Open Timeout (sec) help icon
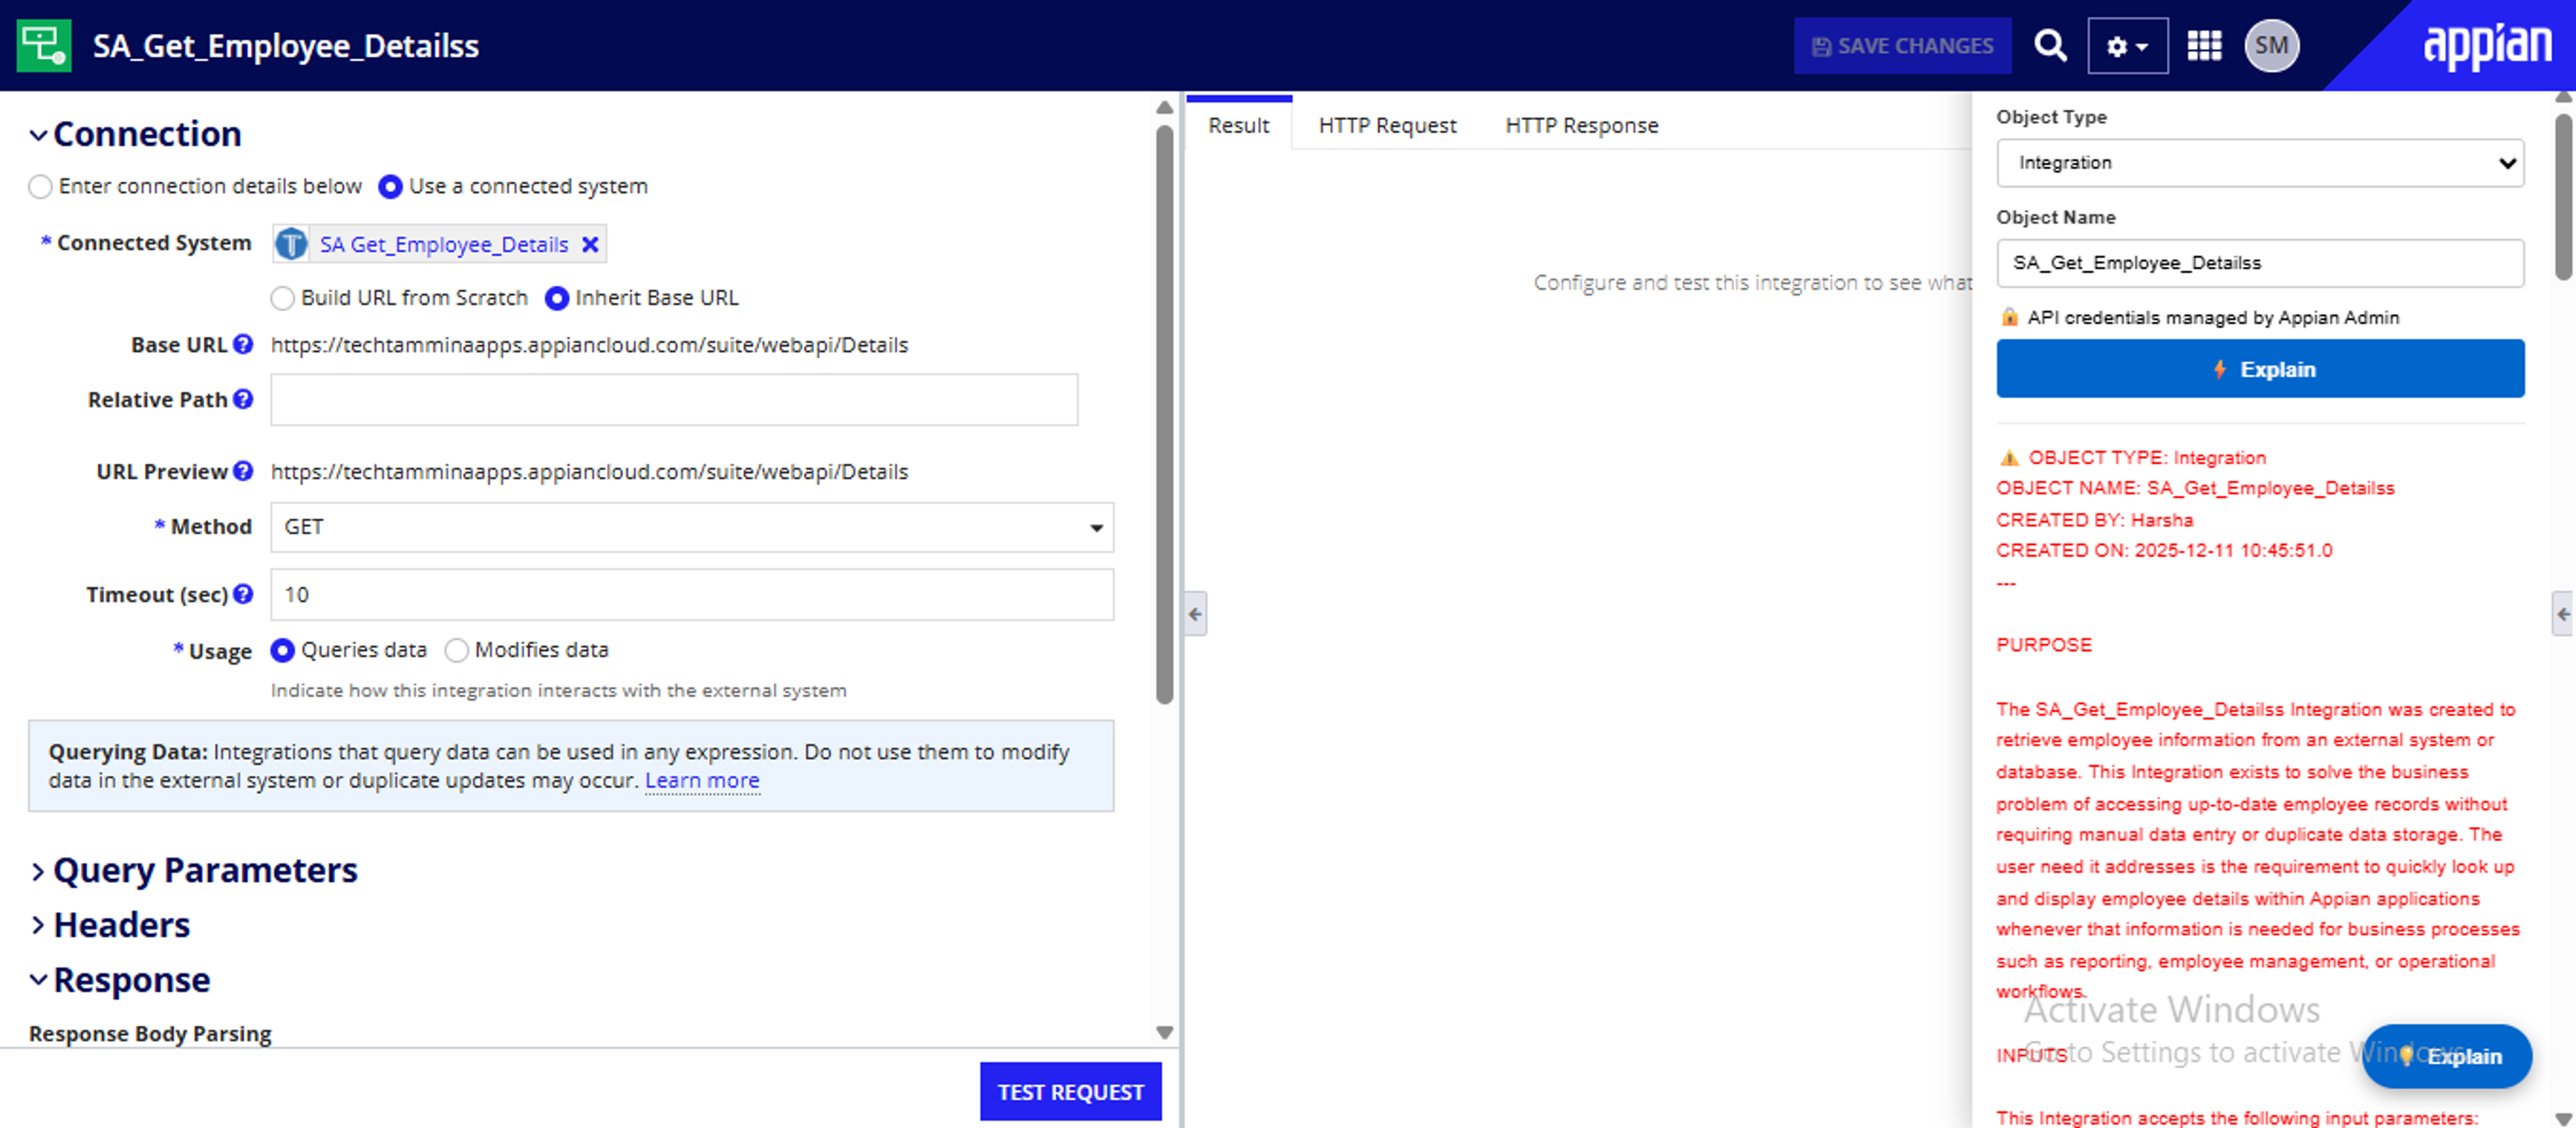Screen dimensions: 2576x1128 click(x=242, y=594)
